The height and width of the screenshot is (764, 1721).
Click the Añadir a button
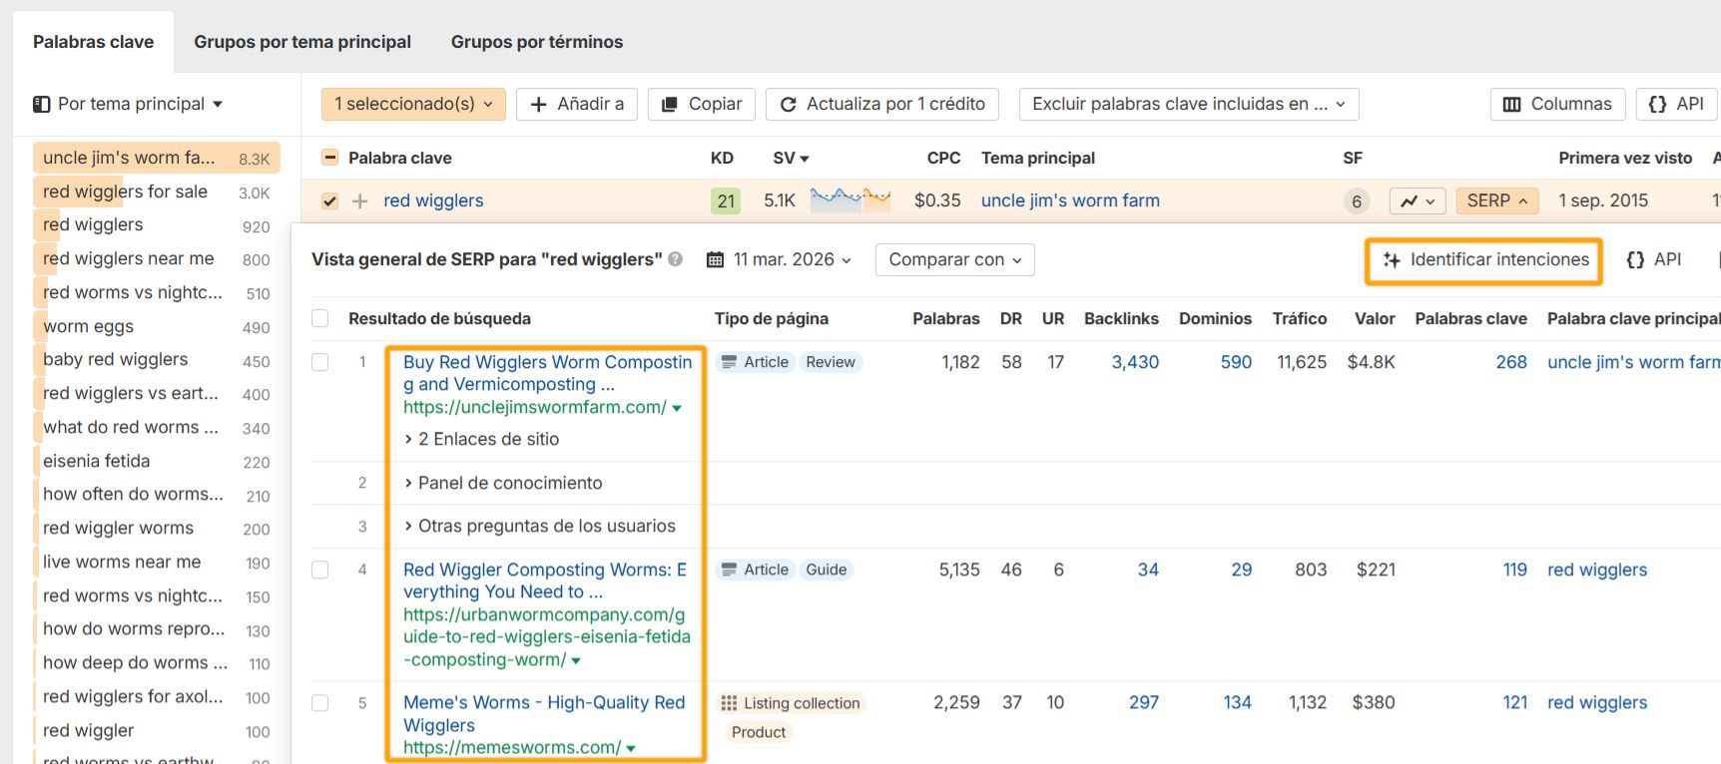[x=577, y=104]
